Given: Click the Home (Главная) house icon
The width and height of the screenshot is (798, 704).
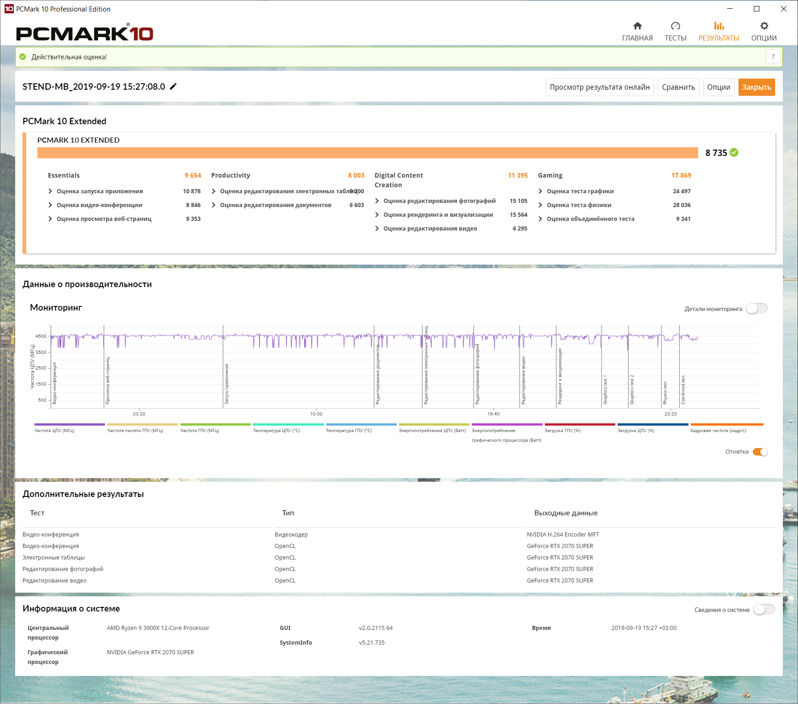Looking at the screenshot, I should 637,26.
